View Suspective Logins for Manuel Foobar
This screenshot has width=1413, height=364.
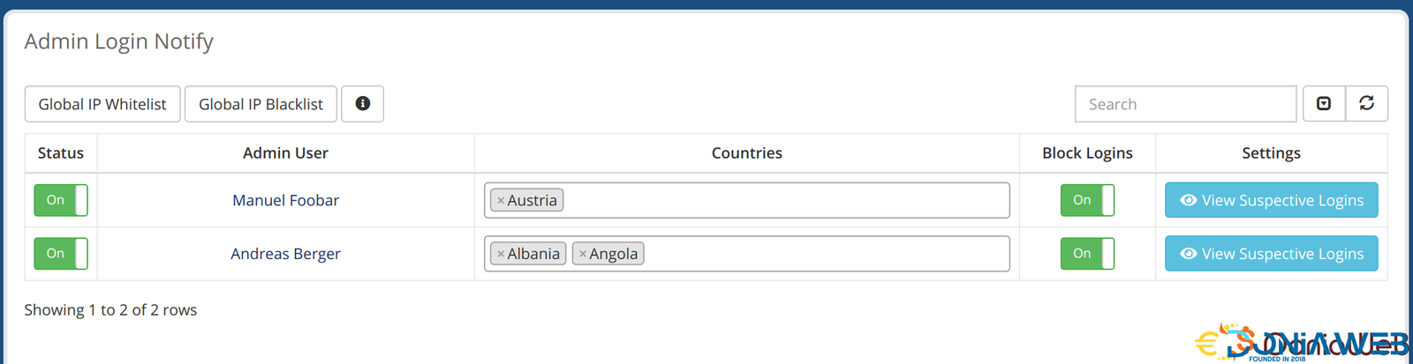pyautogui.click(x=1271, y=200)
